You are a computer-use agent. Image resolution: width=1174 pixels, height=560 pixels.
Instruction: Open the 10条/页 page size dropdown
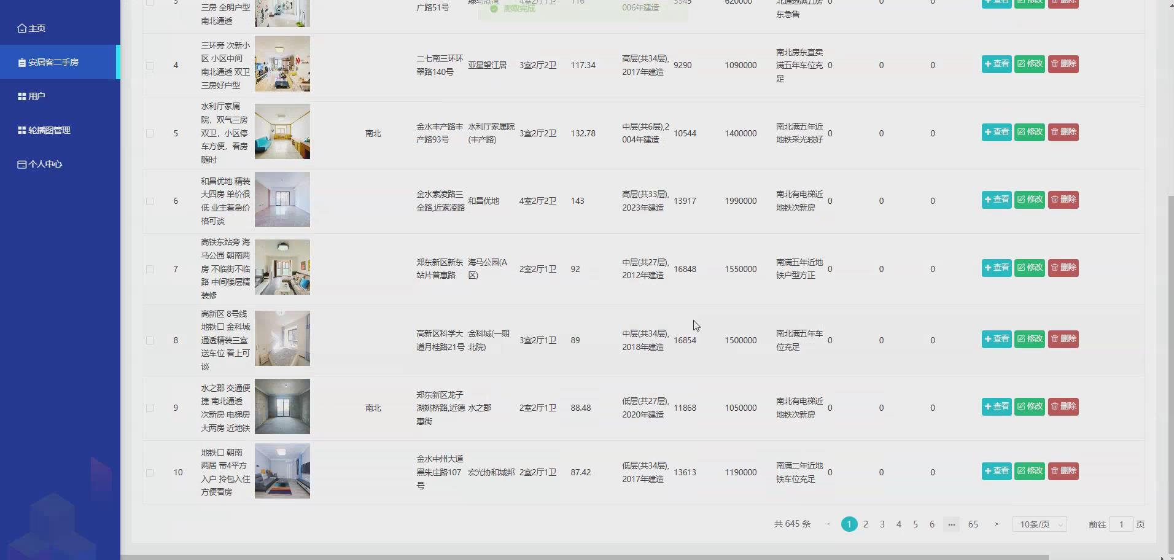1040,524
